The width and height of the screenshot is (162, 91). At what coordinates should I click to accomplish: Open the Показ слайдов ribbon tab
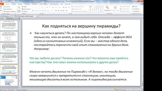tap(44, 4)
